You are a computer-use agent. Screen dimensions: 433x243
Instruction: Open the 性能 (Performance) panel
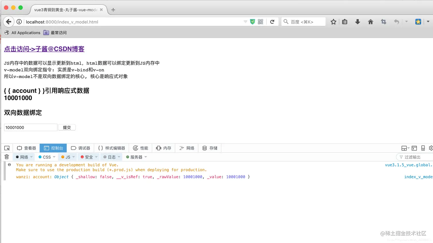[140, 148]
